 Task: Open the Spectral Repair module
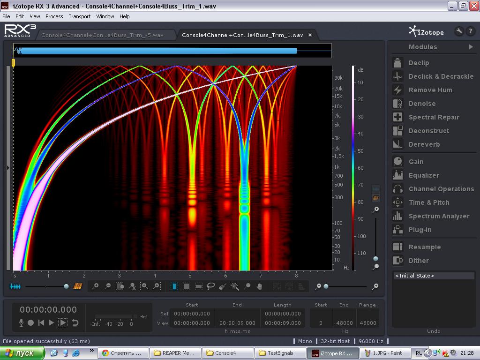(x=434, y=117)
